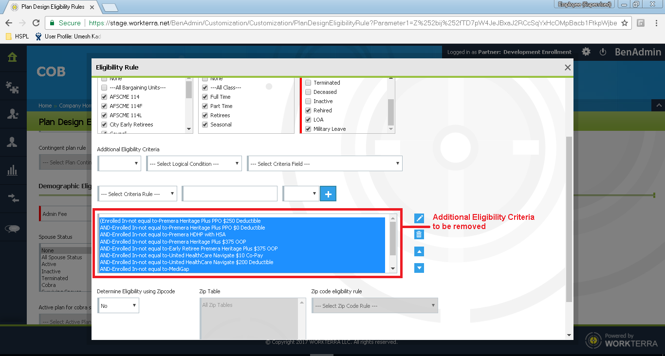Click the Home breadcrumb link
Image resolution: width=665 pixels, height=356 pixels.
tap(45, 106)
